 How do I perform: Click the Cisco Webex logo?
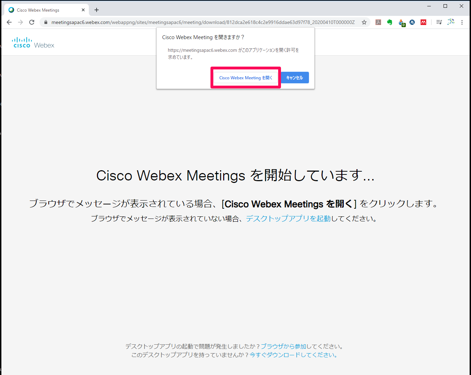pyautogui.click(x=33, y=43)
